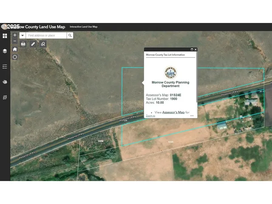Image resolution: width=272 pixels, height=204 pixels.
Task: Show the map legend list
Action: click(5, 66)
